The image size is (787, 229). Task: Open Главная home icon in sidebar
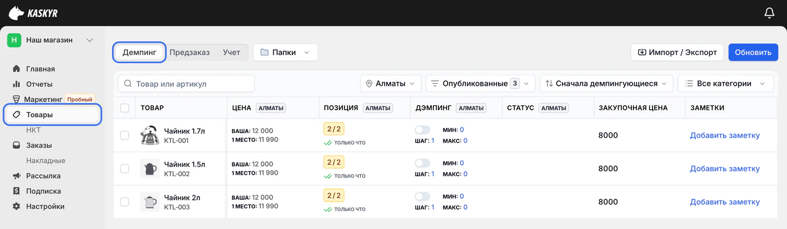16,69
